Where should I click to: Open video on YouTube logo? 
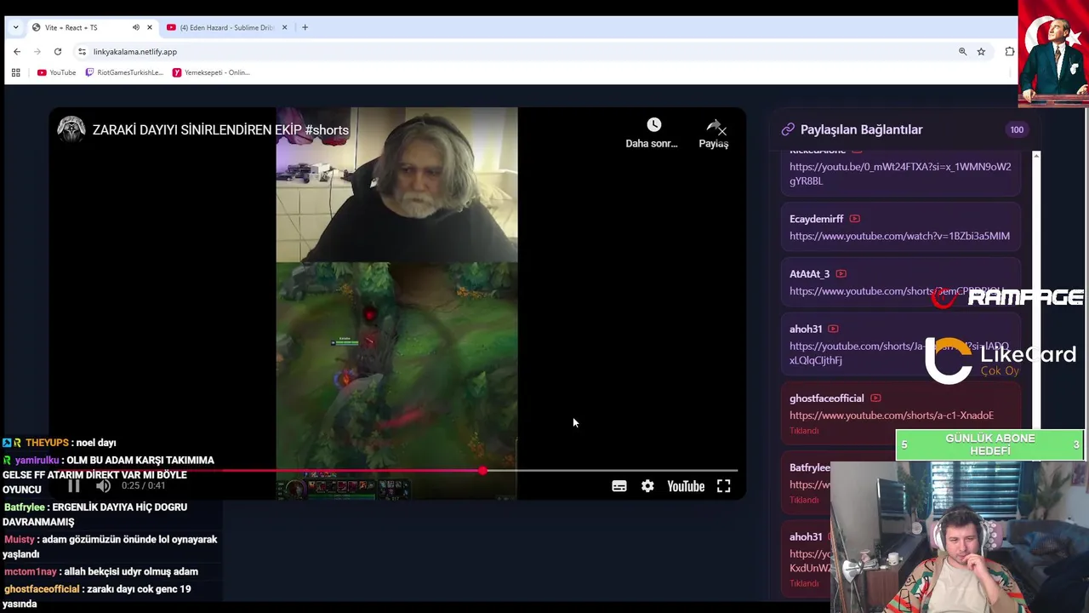[x=686, y=486]
